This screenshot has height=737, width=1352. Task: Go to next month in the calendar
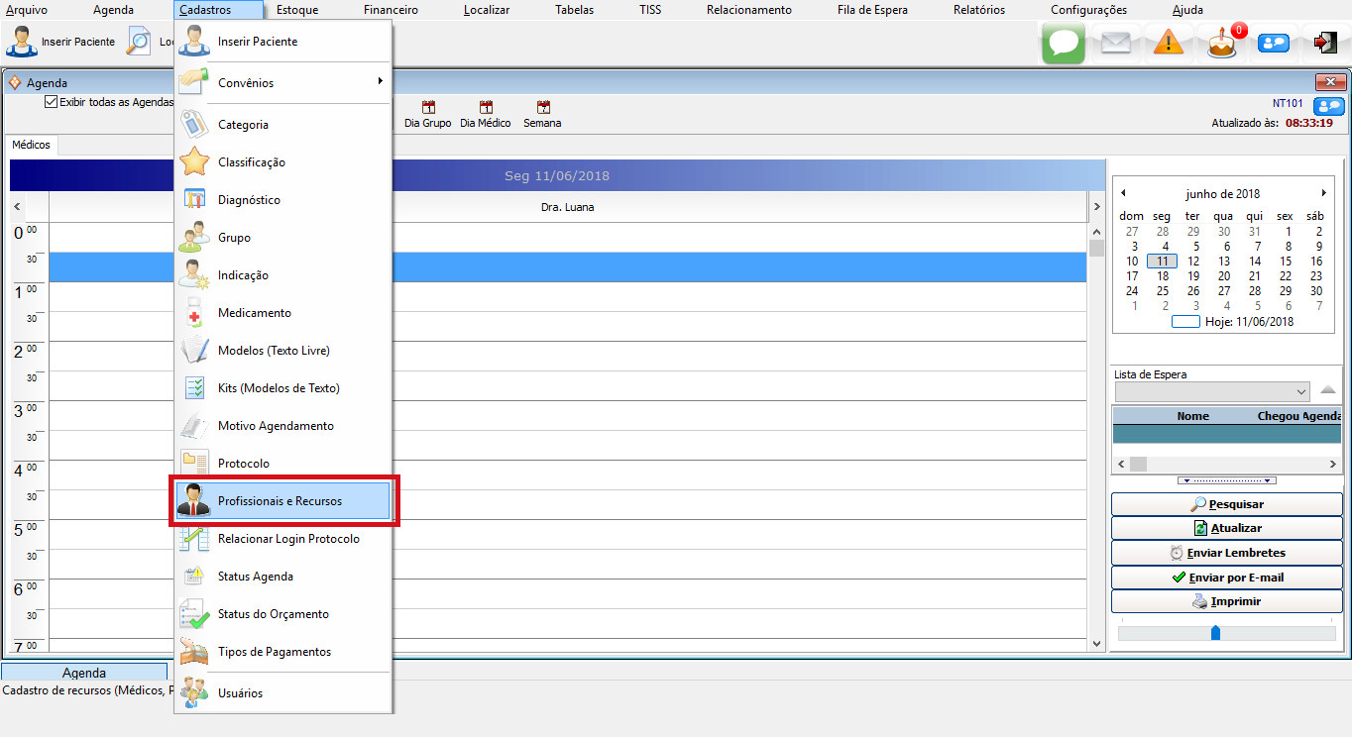click(x=1323, y=193)
